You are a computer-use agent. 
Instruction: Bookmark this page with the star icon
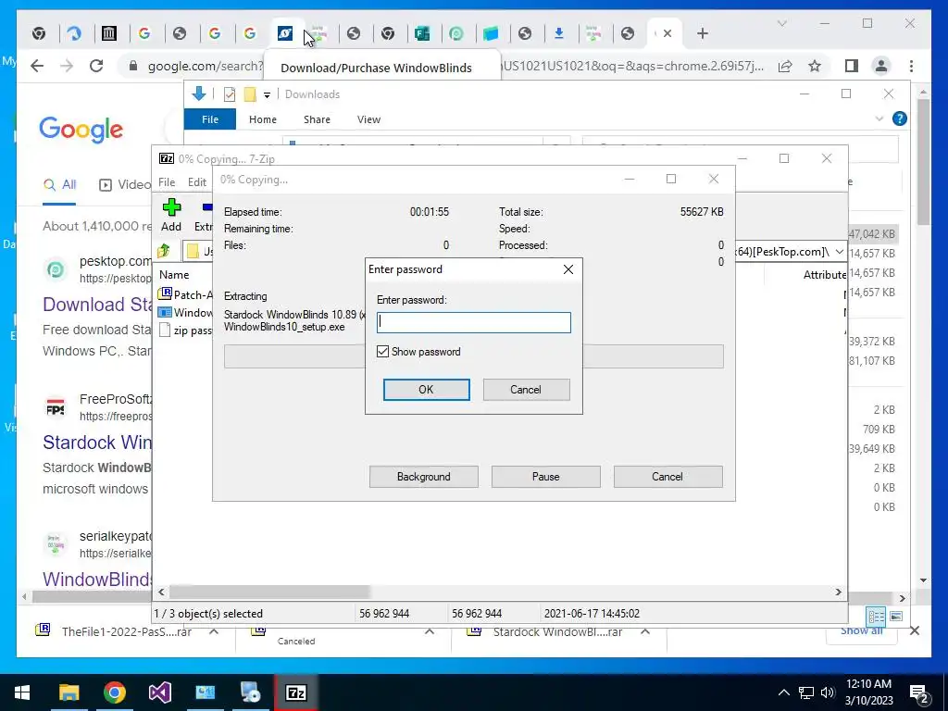tap(815, 66)
